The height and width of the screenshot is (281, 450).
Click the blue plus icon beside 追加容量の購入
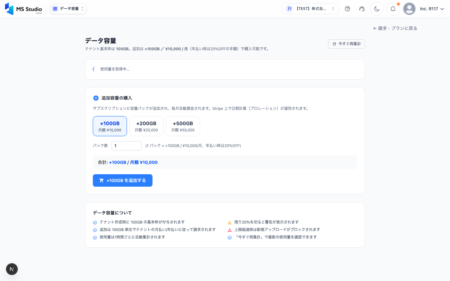(x=96, y=98)
